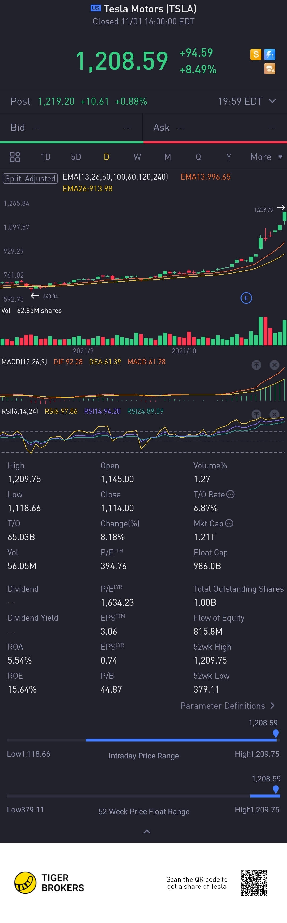Tap the Vol 62.85M shares label
Screen dimensions: 287x923
pyautogui.click(x=32, y=310)
